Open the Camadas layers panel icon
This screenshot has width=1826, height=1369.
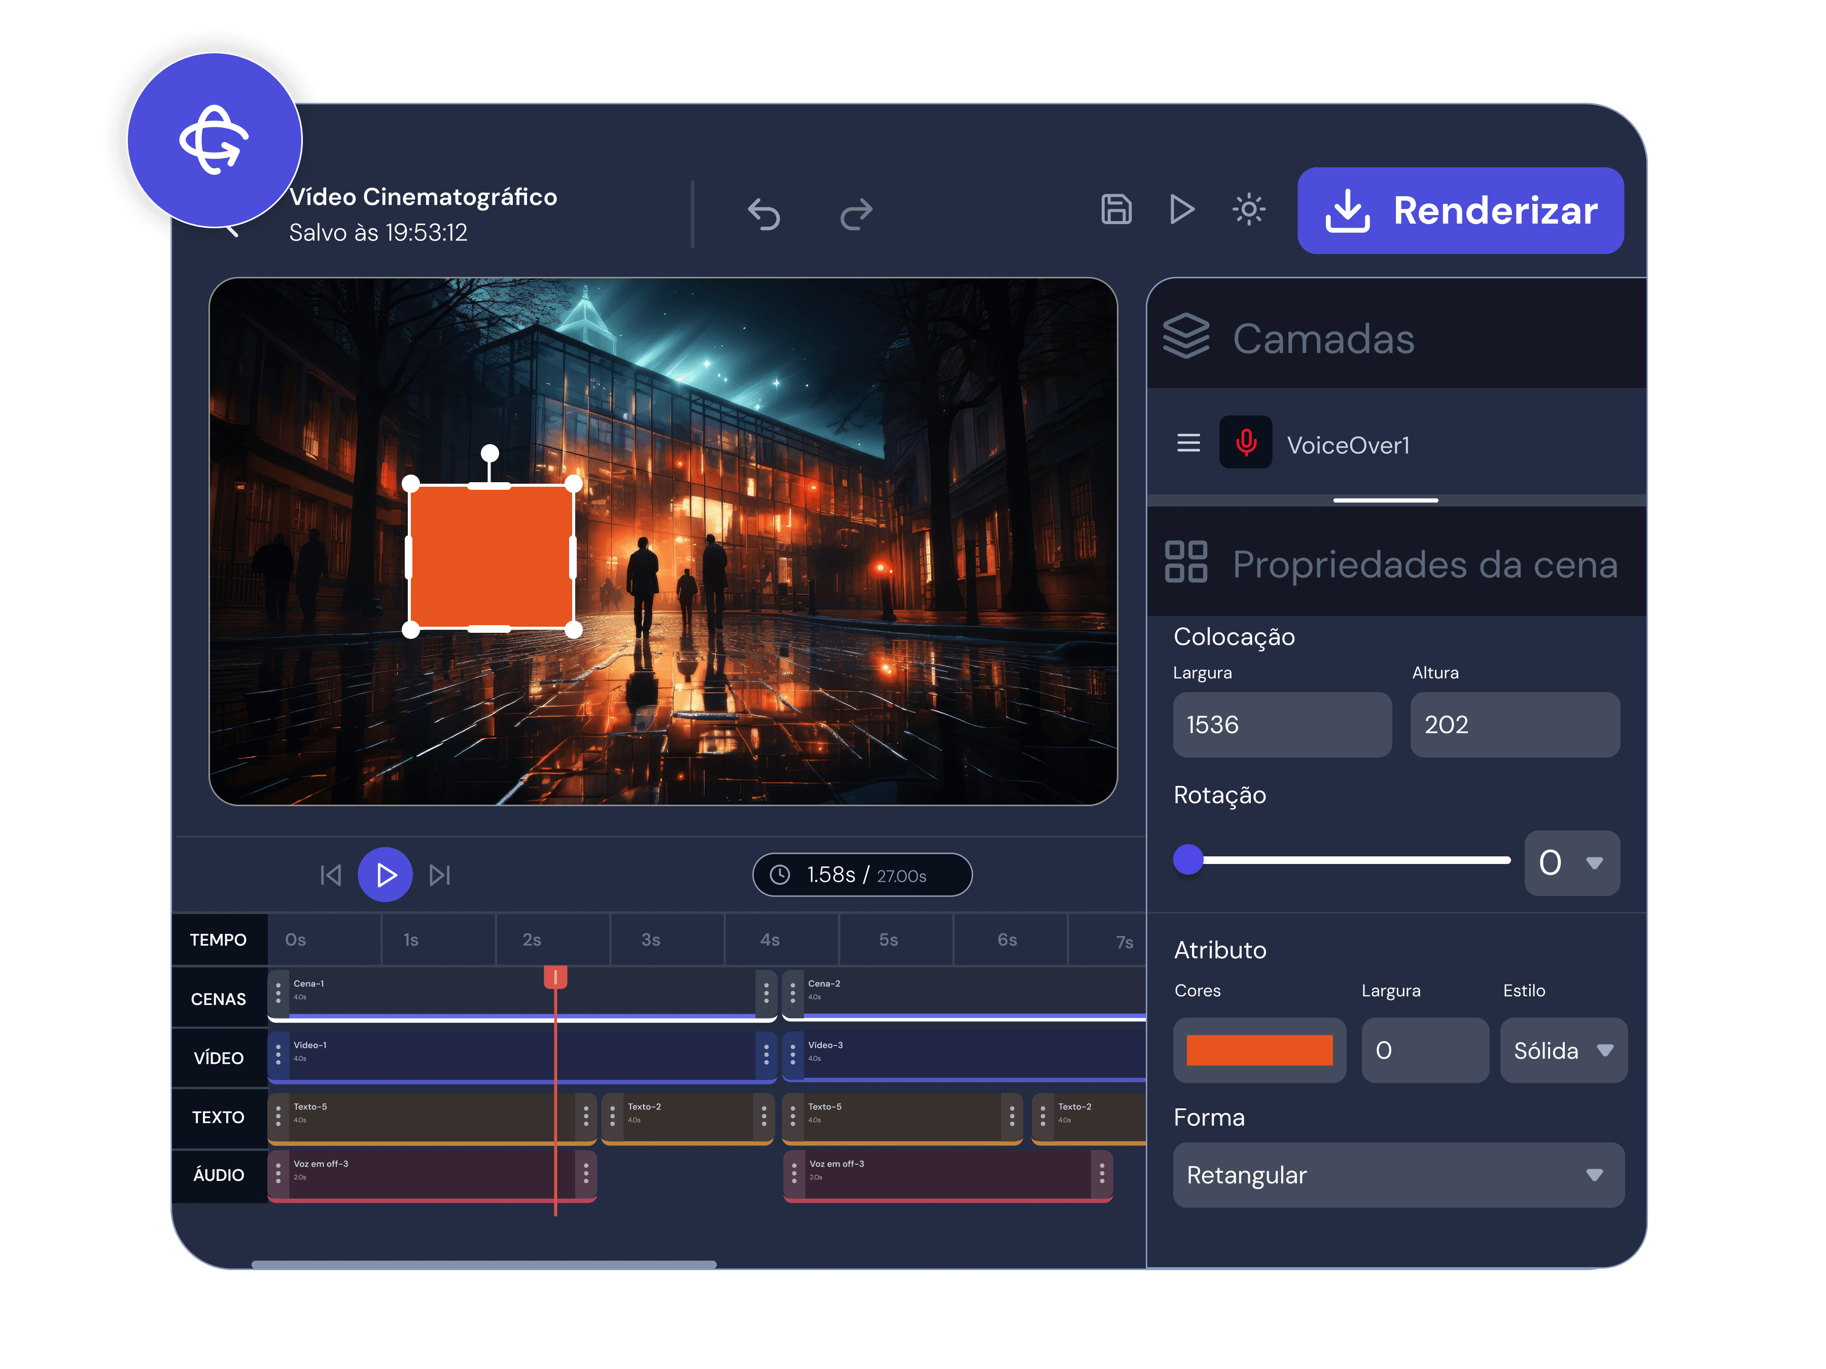(x=1186, y=337)
